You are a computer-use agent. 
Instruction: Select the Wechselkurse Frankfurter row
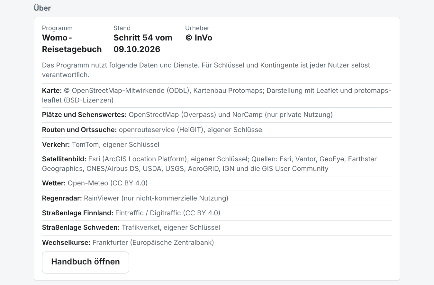pyautogui.click(x=217, y=242)
